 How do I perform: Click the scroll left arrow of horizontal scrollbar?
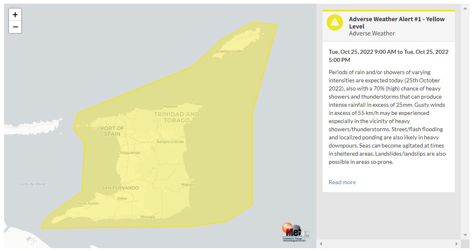[321, 244]
